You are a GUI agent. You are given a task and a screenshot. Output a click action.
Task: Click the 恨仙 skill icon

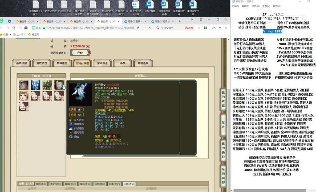click(x=71, y=137)
